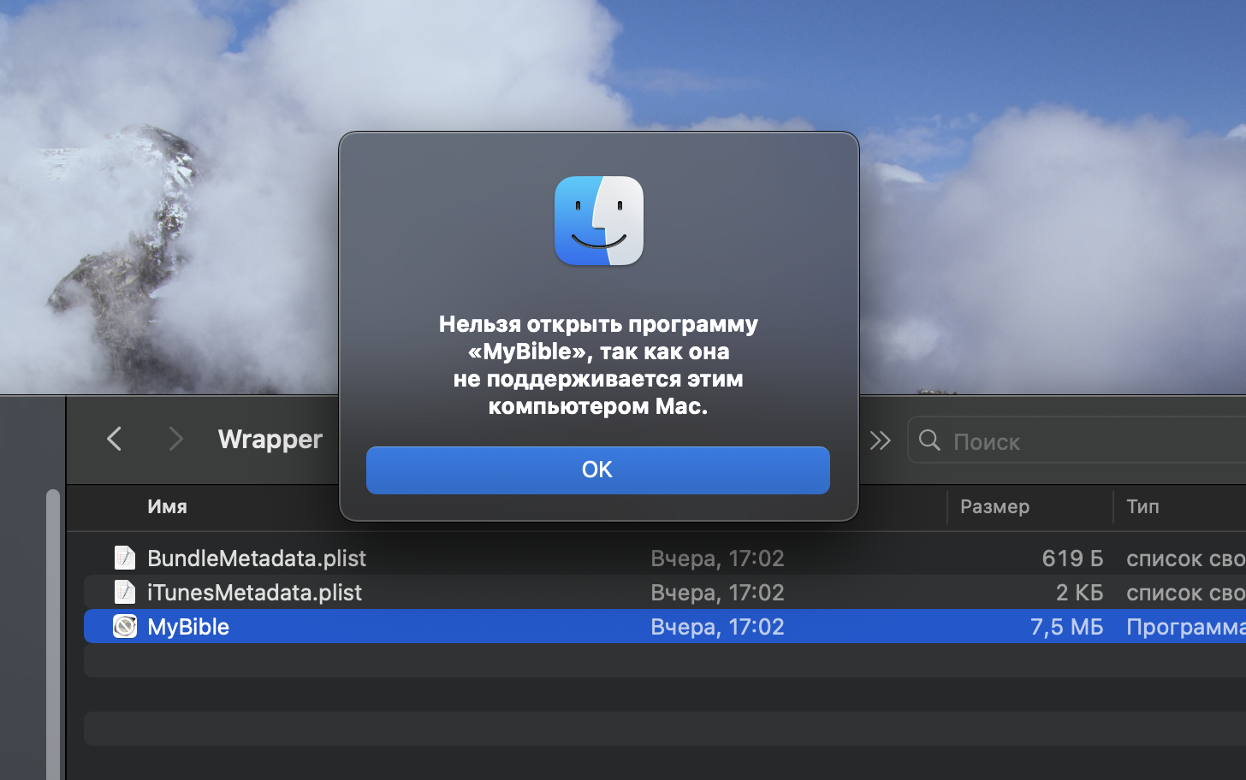Select the BundleMetadata.plist file name

(x=257, y=558)
